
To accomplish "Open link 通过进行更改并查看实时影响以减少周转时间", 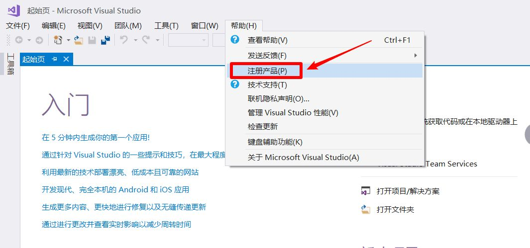I will pos(116,224).
